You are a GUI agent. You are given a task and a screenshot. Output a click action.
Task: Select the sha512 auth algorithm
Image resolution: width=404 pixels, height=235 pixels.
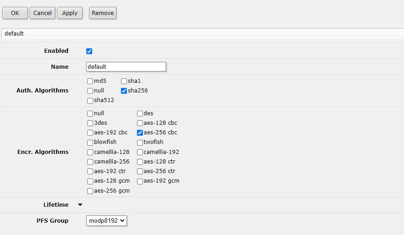pyautogui.click(x=90, y=100)
